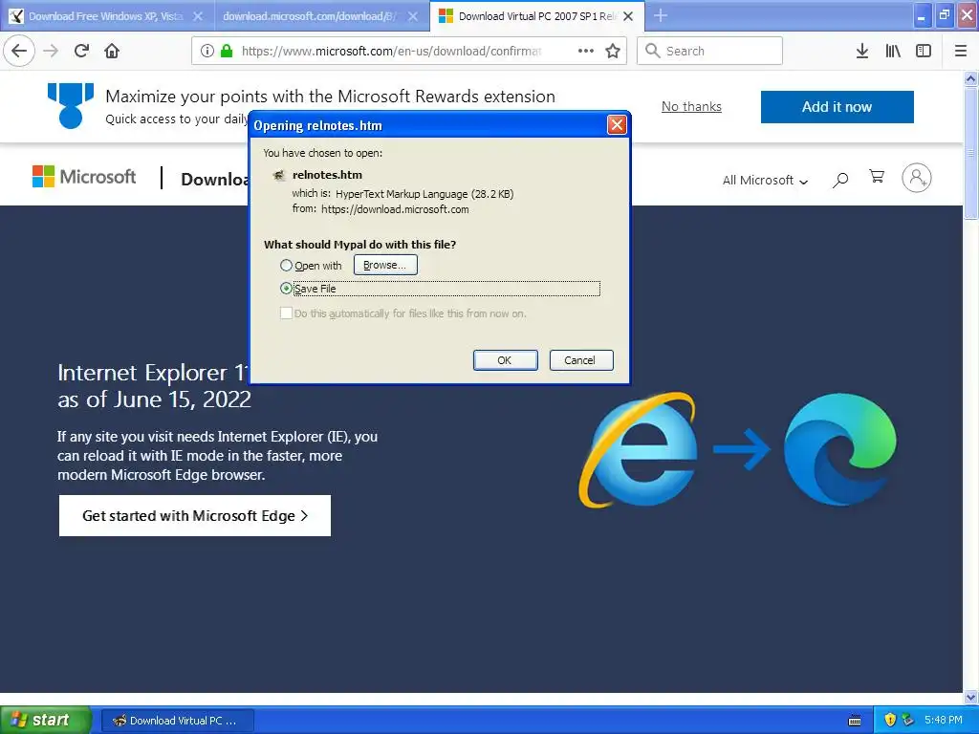Click the Microsoft Rewards medal icon

(x=71, y=105)
